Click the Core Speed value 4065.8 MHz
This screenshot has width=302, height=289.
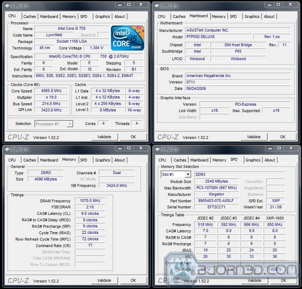[51, 91]
